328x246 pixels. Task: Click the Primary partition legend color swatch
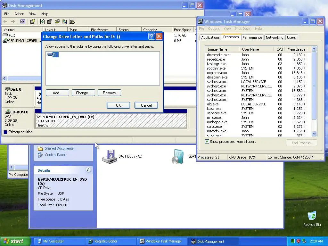5,132
